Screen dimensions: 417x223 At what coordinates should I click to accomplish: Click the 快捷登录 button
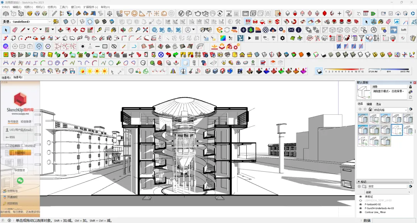pyautogui.click(x=19, y=170)
